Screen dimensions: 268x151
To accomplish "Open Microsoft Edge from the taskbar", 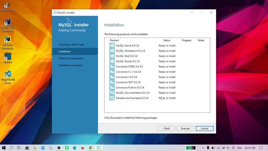I will pyautogui.click(x=75, y=148).
